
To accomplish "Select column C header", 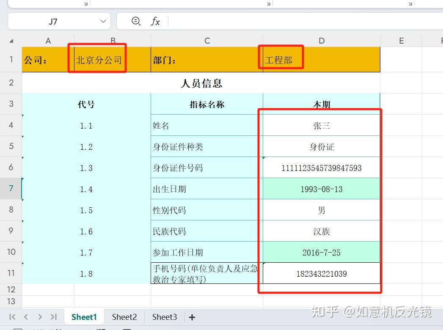I will [207, 41].
